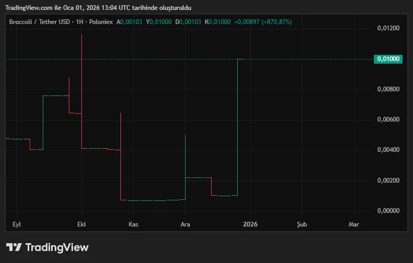This screenshot has width=413, height=263.
Task: Click the high value Y0,01000
Action: [x=160, y=22]
